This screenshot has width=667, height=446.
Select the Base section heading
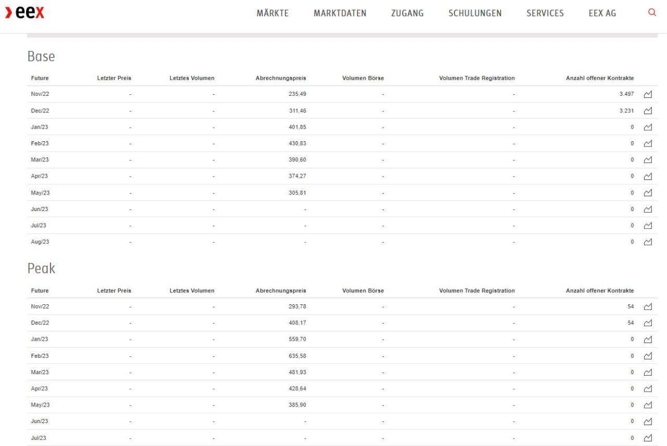coord(41,56)
